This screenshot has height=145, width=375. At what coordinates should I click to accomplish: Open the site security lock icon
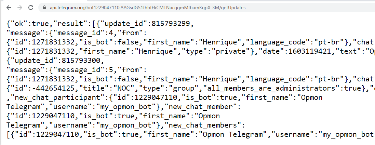pos(43,7)
